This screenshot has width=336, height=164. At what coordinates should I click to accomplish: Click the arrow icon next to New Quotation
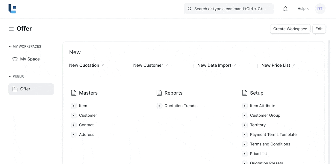click(x=103, y=65)
